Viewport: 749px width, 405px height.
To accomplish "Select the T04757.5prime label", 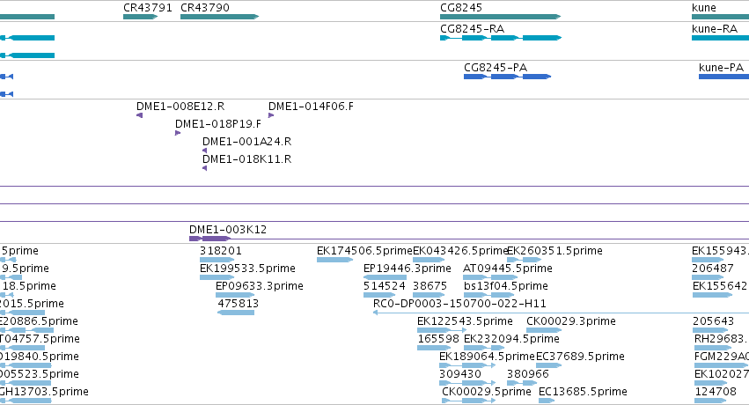I will [x=40, y=339].
